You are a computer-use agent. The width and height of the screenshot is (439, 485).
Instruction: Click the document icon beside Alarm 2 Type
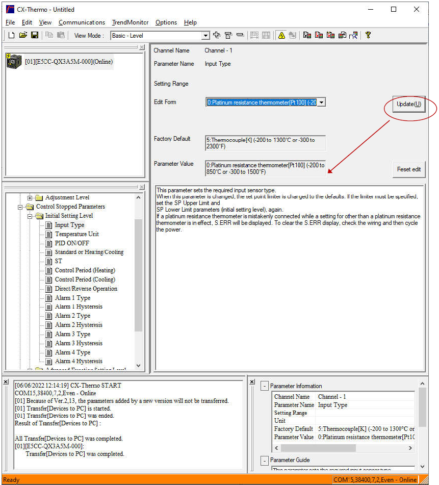tap(49, 316)
